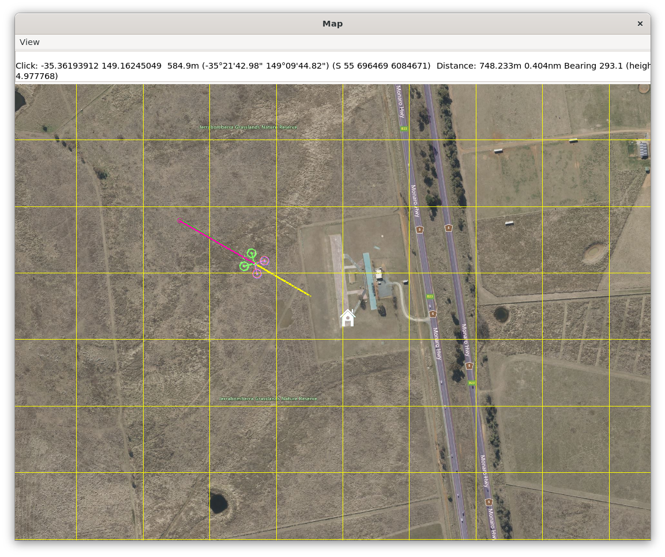
Task: Click the large circular dam east of highway
Action: click(x=595, y=252)
